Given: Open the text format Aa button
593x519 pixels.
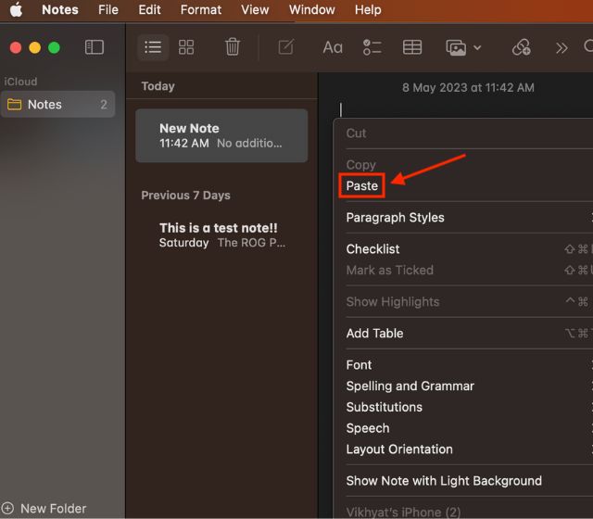Looking at the screenshot, I should pyautogui.click(x=333, y=47).
